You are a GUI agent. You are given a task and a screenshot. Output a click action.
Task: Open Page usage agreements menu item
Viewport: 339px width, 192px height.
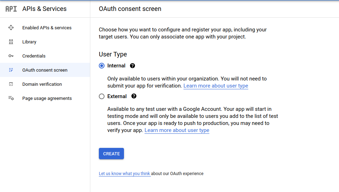(x=45, y=98)
